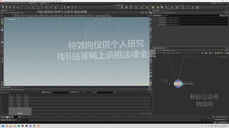Screen dimensions: 229x128
Task: Select the Metaball shelf tool
Action: pos(65,7)
